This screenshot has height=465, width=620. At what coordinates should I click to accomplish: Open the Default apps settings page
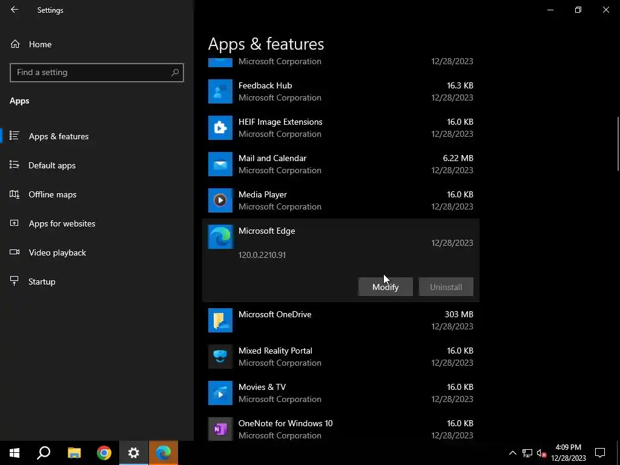coord(52,165)
